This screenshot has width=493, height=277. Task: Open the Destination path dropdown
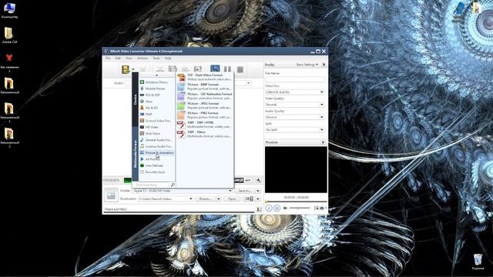(x=190, y=199)
